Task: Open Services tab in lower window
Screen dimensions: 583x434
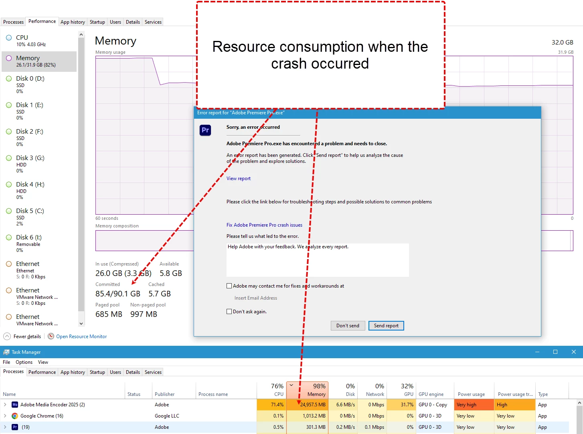Action: tap(153, 372)
